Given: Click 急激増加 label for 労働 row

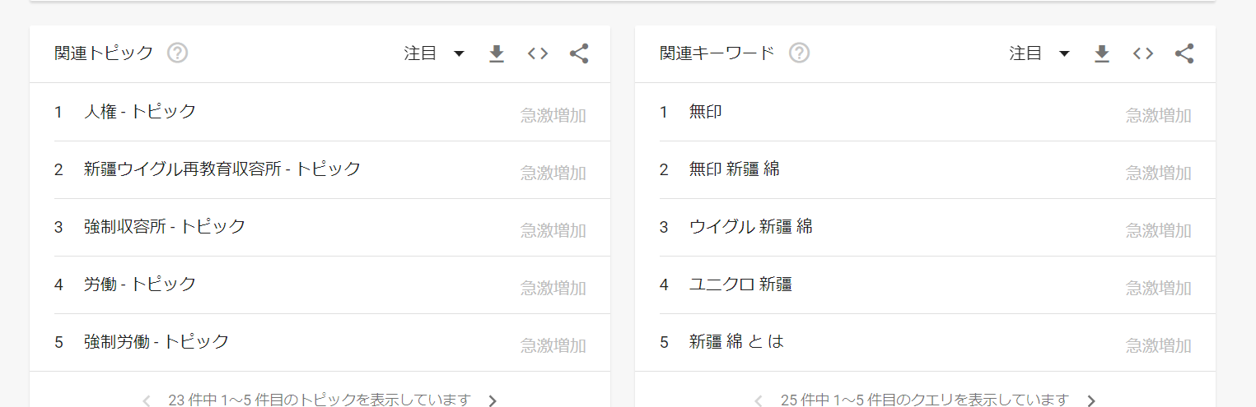Looking at the screenshot, I should [x=553, y=289].
